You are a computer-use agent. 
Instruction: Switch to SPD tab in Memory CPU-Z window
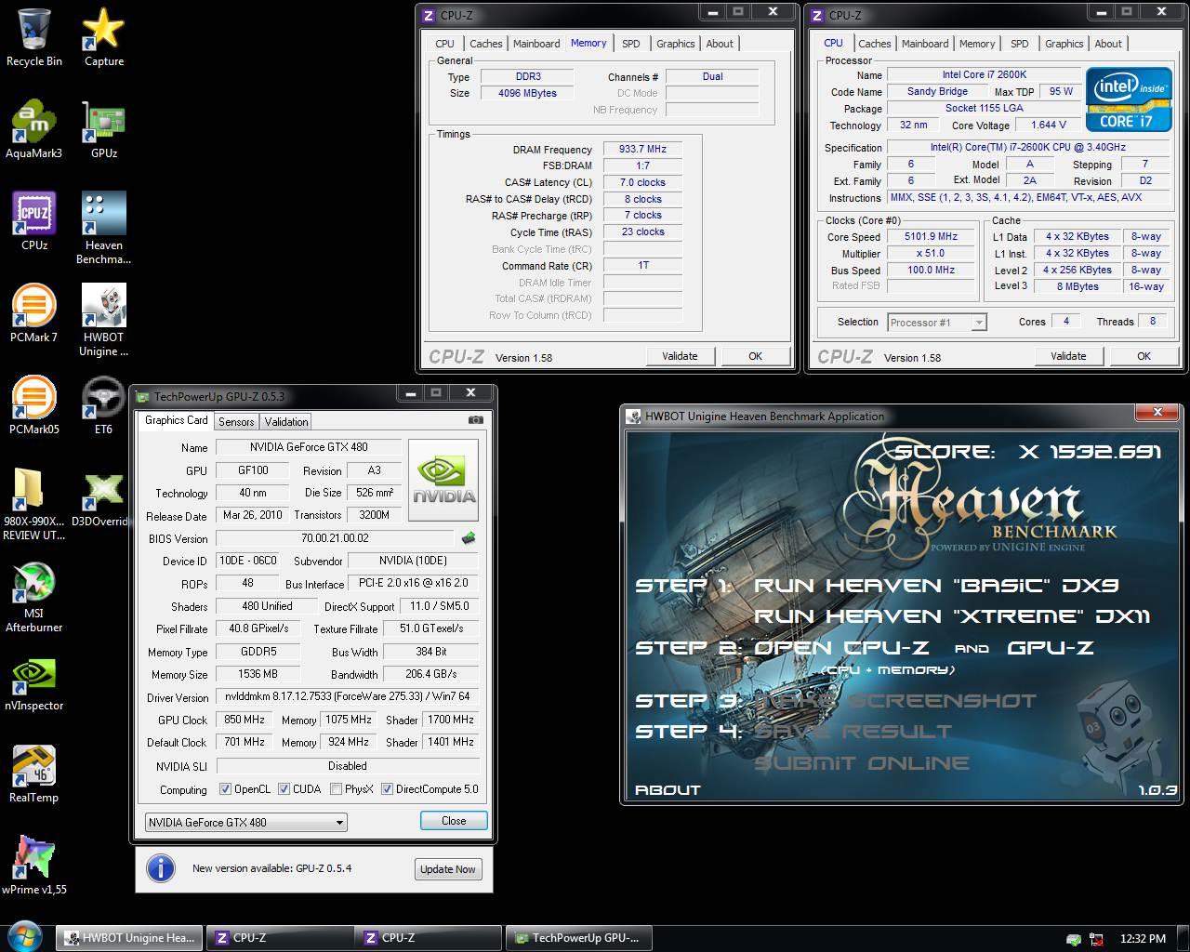click(x=630, y=44)
